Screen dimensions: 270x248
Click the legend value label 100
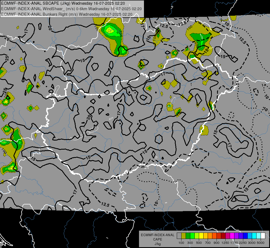click(x=181, y=243)
